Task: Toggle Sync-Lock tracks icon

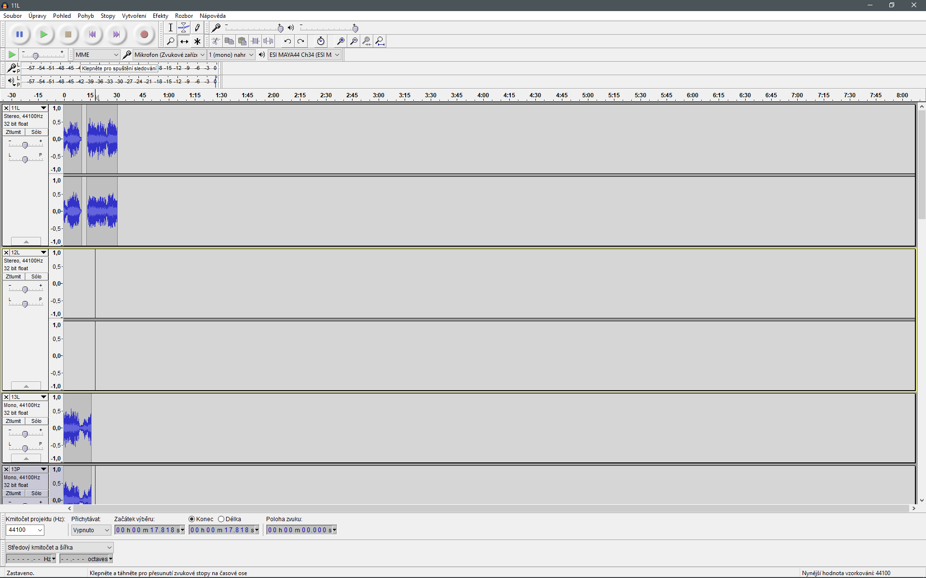Action: (x=321, y=41)
